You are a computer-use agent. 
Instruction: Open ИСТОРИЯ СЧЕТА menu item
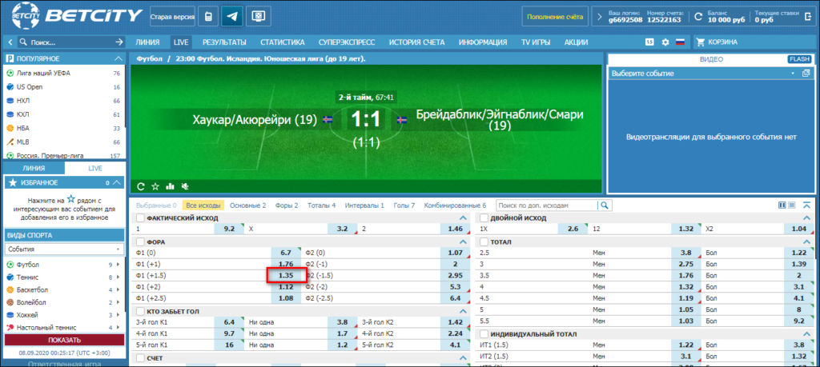click(x=416, y=42)
